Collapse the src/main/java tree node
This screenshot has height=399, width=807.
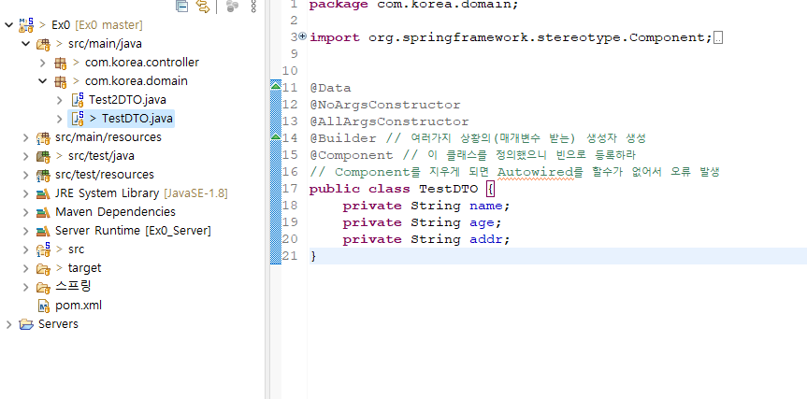pyautogui.click(x=26, y=44)
